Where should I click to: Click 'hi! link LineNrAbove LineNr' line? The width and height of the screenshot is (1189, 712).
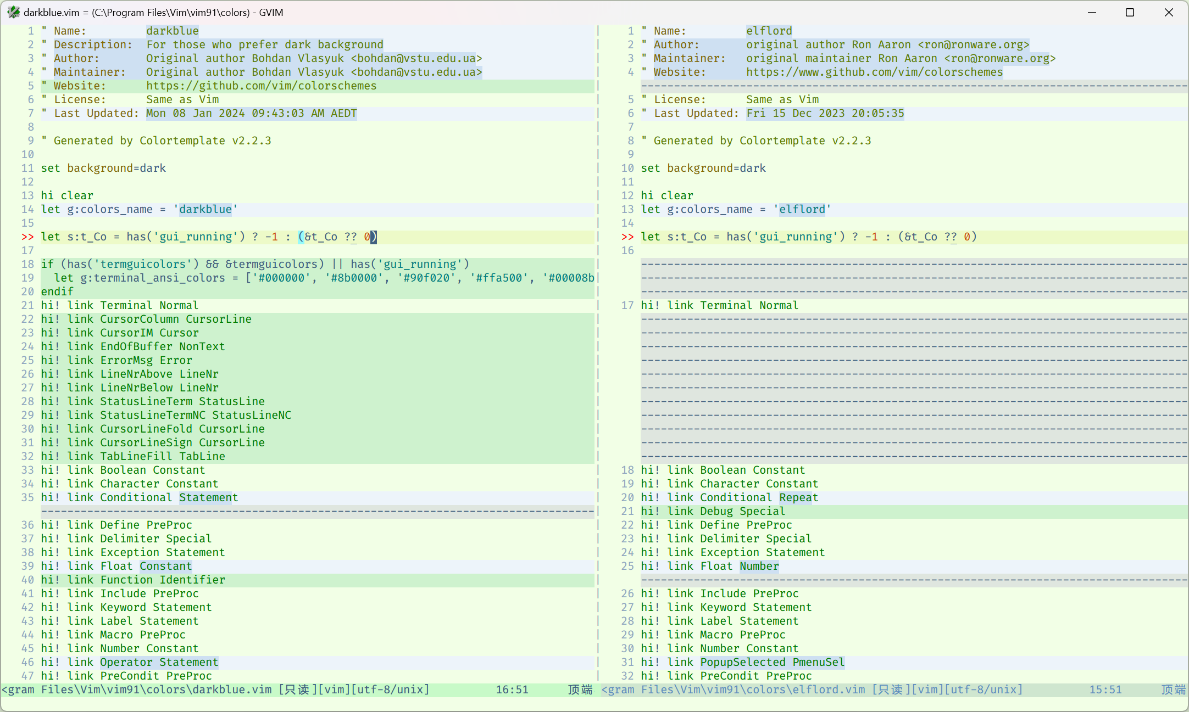[x=130, y=374]
